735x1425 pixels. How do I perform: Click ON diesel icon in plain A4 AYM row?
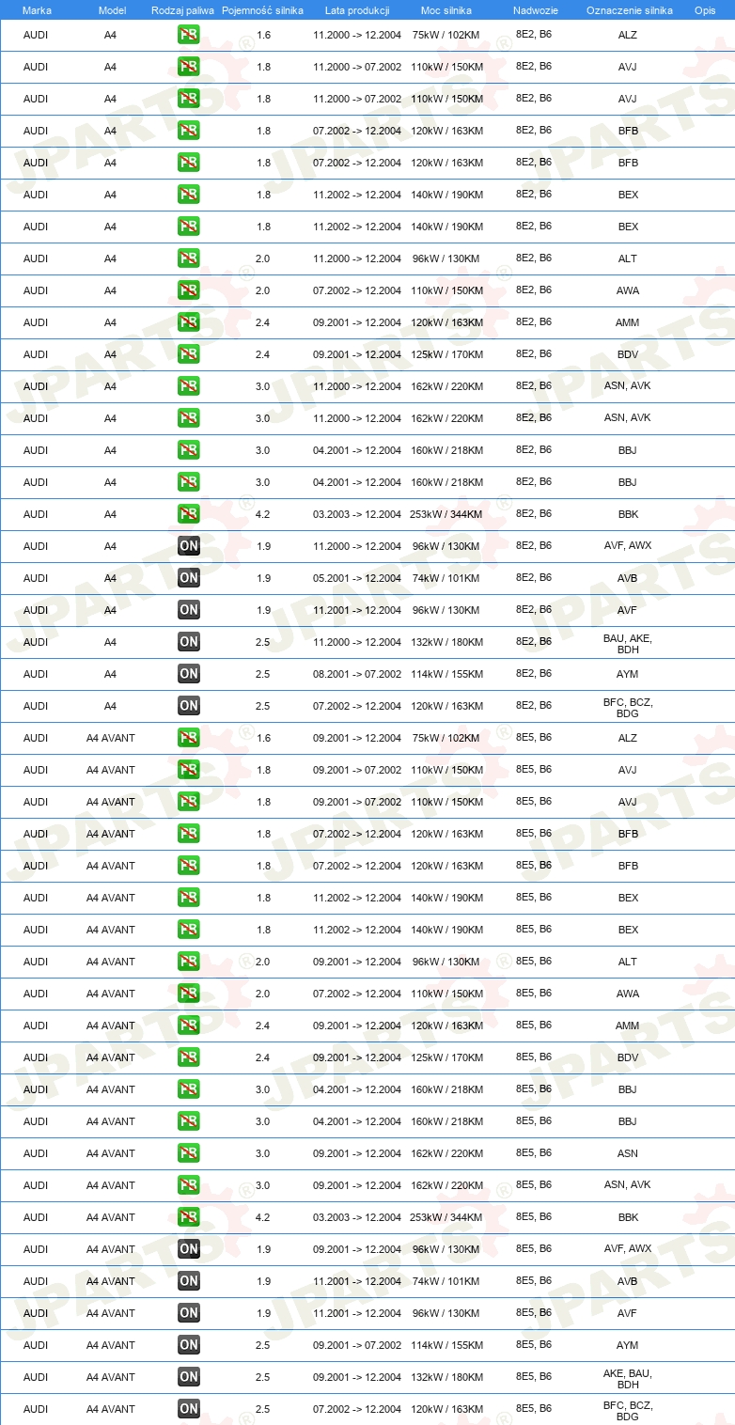pos(189,675)
